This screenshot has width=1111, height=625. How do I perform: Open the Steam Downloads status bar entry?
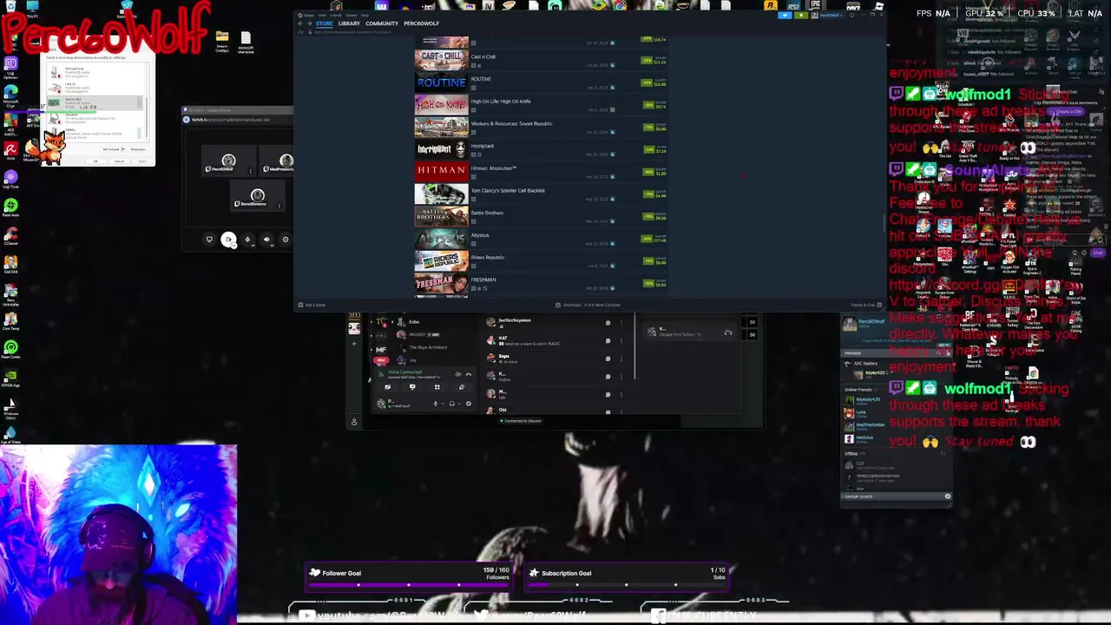tap(589, 305)
